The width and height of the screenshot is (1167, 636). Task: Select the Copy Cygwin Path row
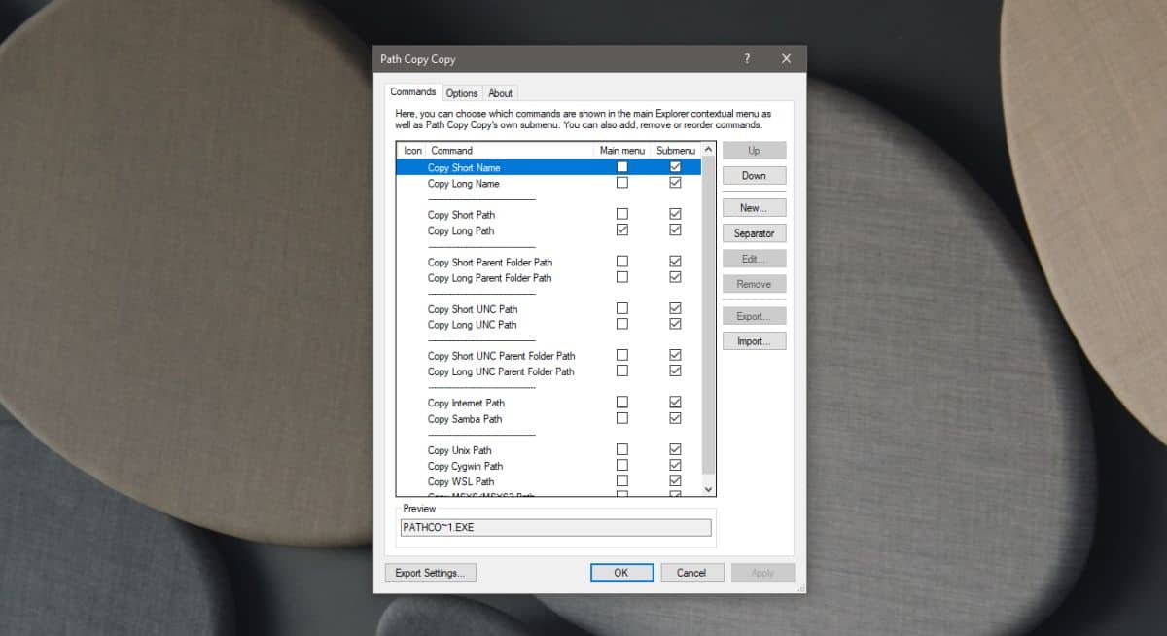(548, 466)
